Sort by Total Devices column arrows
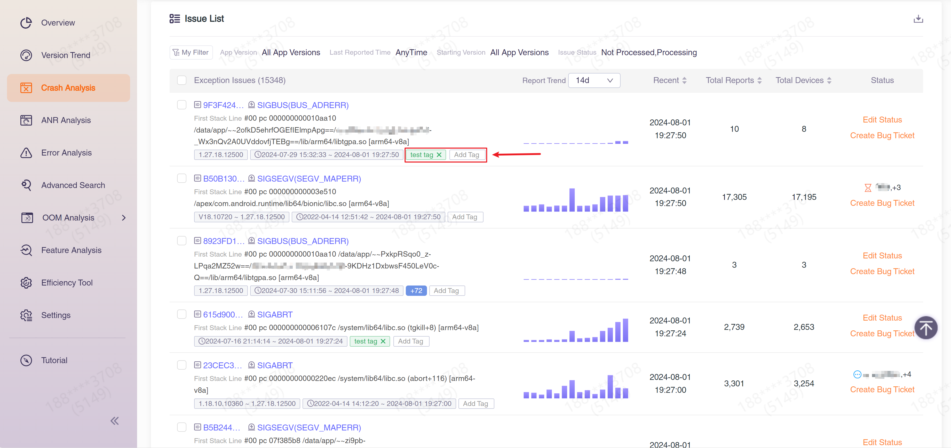951x448 pixels. [x=829, y=80]
